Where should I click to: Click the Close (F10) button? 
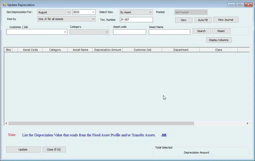click(54, 149)
